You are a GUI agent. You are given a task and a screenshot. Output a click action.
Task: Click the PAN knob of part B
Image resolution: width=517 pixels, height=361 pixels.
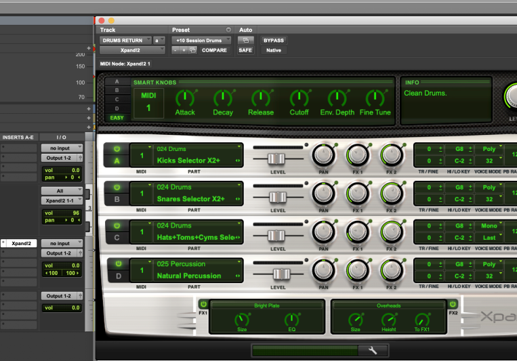point(323,194)
